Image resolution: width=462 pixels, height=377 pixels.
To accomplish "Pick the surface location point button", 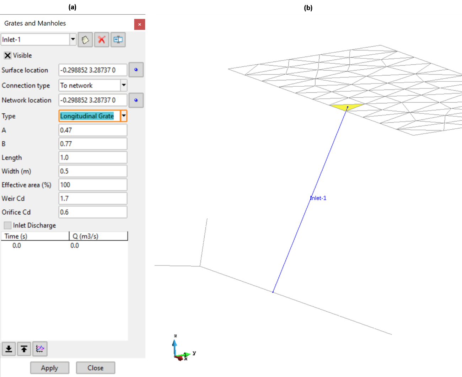I will point(136,70).
